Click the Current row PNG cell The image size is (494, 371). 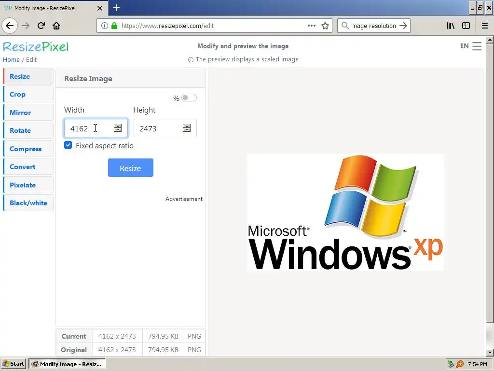[x=194, y=336]
